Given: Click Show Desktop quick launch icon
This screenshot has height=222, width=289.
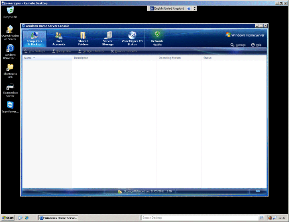Looking at the screenshot, I should click(x=20, y=218).
